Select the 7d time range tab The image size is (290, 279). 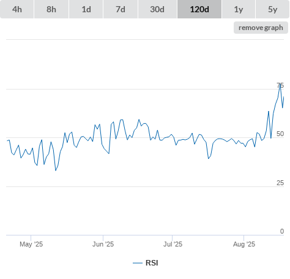click(121, 9)
